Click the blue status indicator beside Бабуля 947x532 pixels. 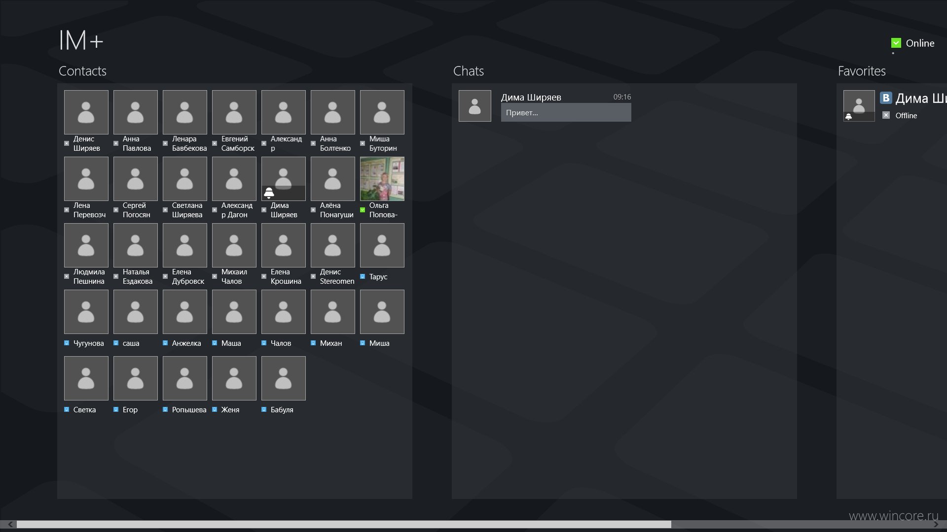tap(264, 409)
